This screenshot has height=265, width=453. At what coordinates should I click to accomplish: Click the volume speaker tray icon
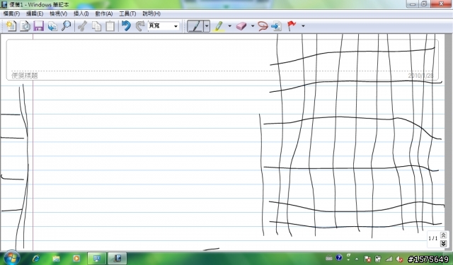400,259
